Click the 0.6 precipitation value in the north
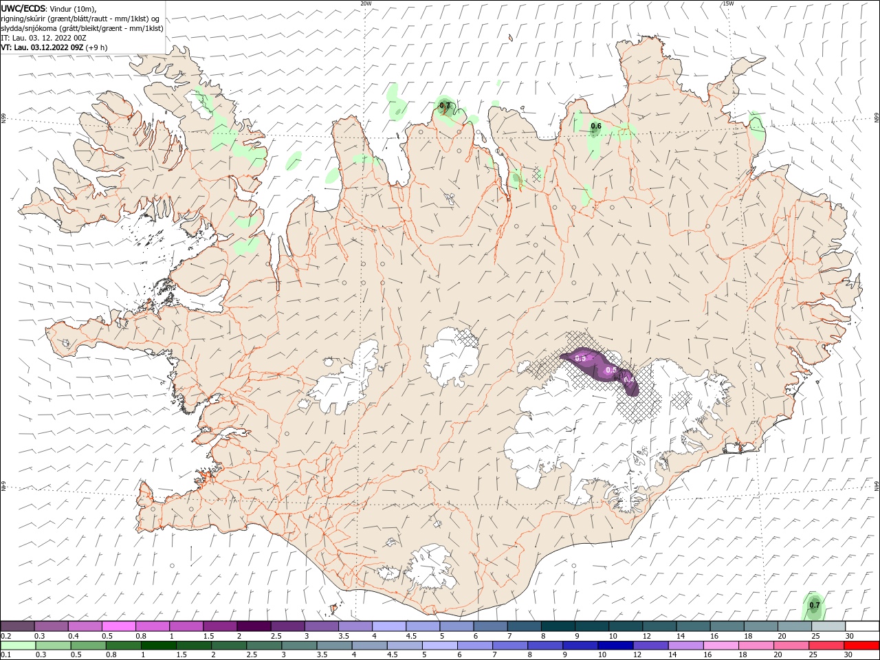This screenshot has height=660, width=880. click(x=596, y=126)
